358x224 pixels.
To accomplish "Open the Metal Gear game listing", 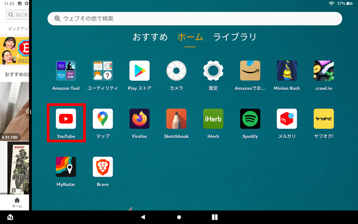I will (x=18, y=168).
